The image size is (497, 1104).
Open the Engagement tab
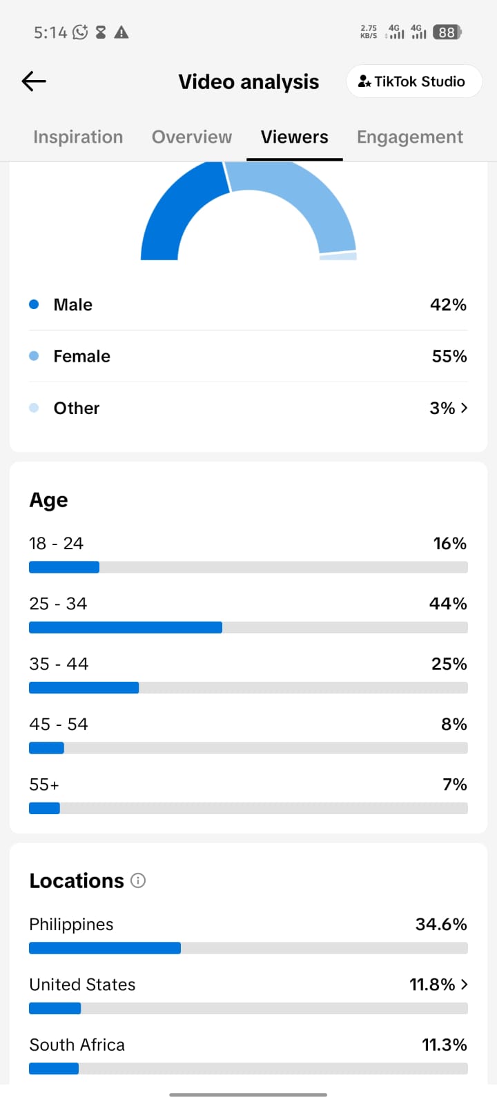tap(410, 137)
